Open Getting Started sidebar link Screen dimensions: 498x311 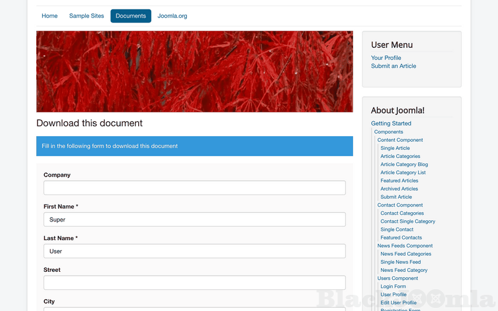click(x=391, y=123)
